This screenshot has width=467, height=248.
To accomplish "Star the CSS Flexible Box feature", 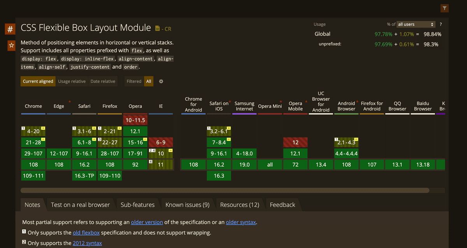I will (x=11, y=46).
